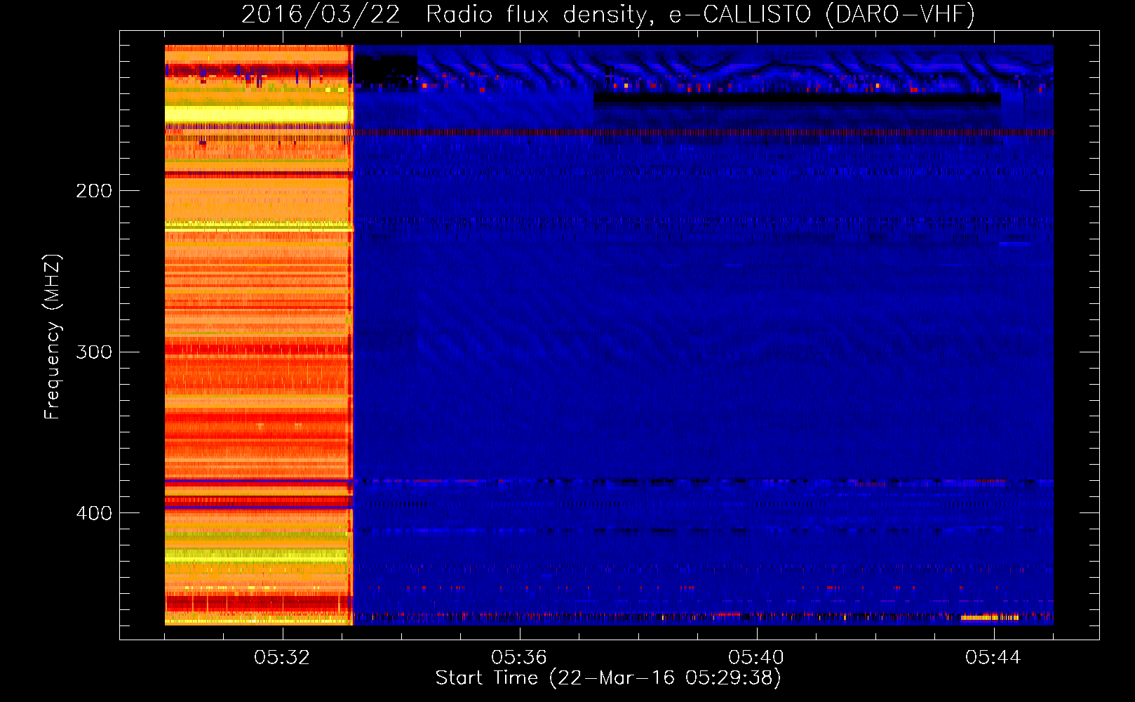Click the 05:32 time tick label
Screen dimensions: 1135x702
click(282, 658)
